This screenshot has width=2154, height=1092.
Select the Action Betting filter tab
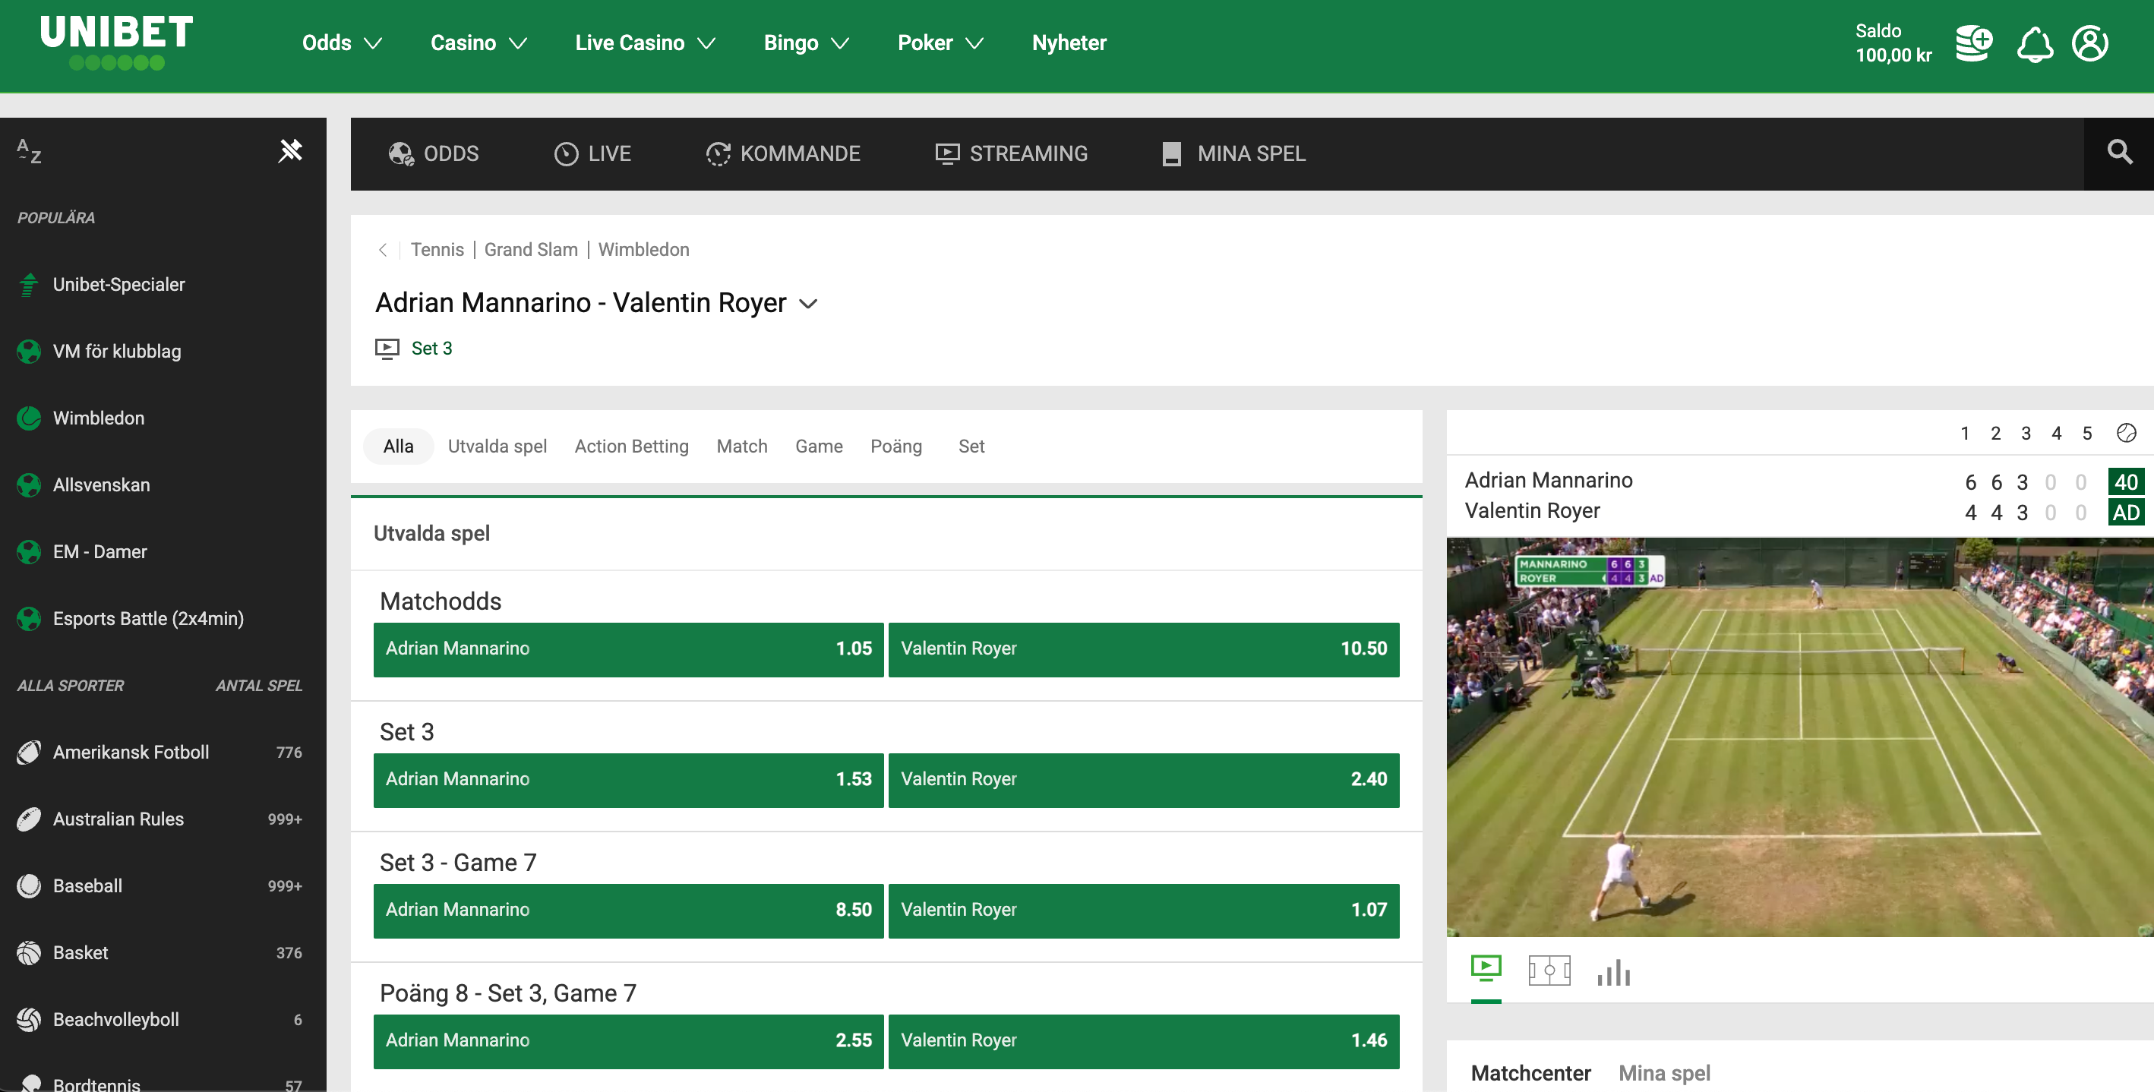631,447
